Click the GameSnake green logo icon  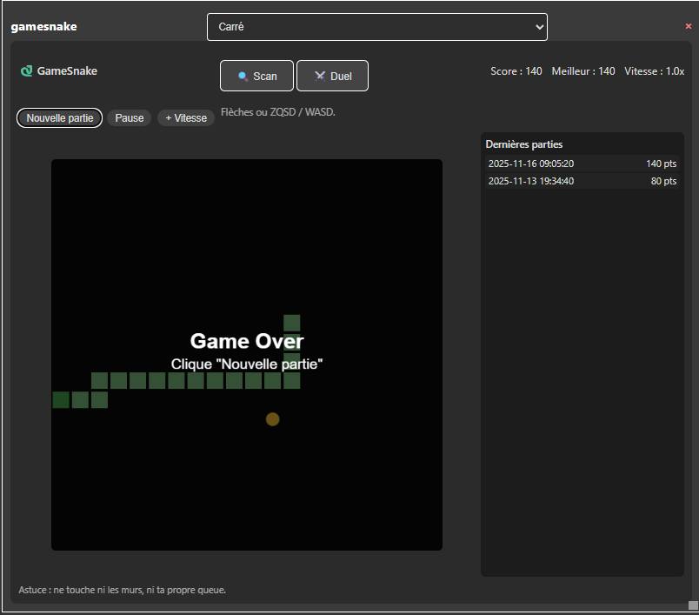[x=26, y=71]
